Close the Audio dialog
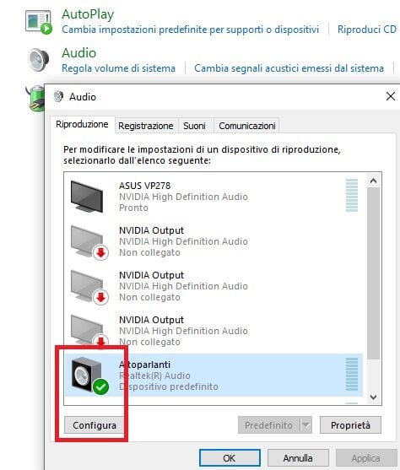 click(391, 96)
